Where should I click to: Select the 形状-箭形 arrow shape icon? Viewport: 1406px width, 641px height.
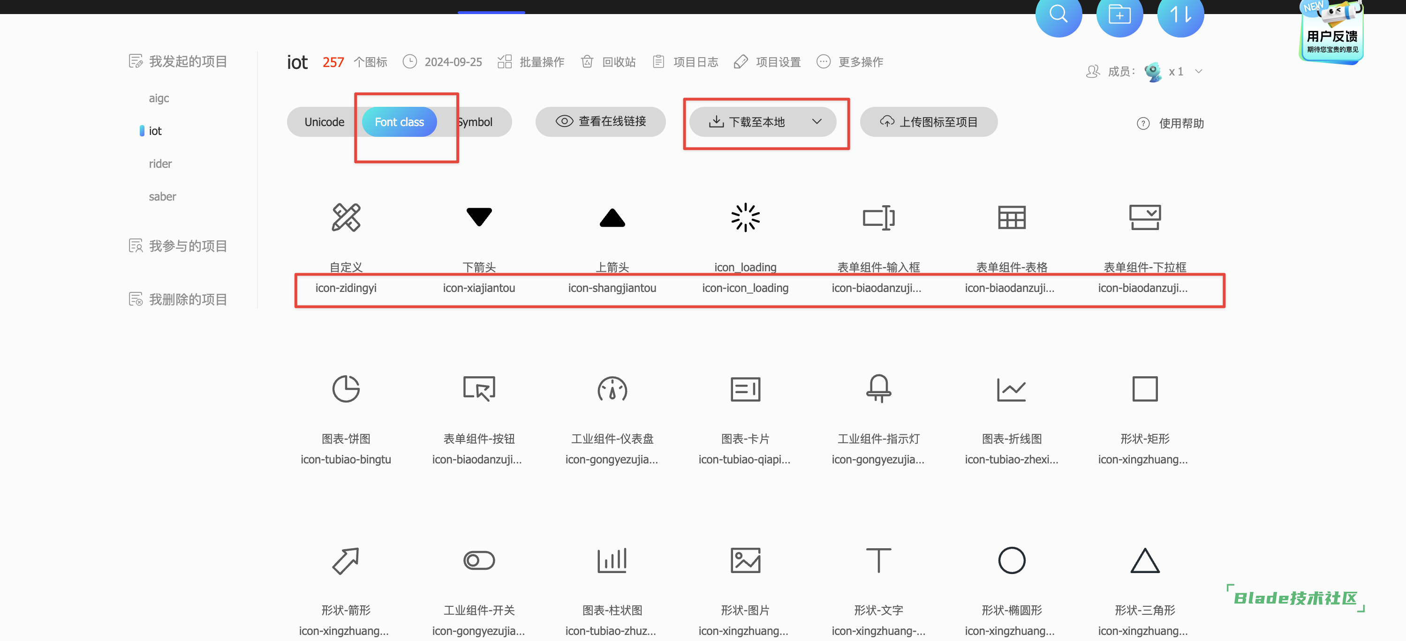(346, 560)
